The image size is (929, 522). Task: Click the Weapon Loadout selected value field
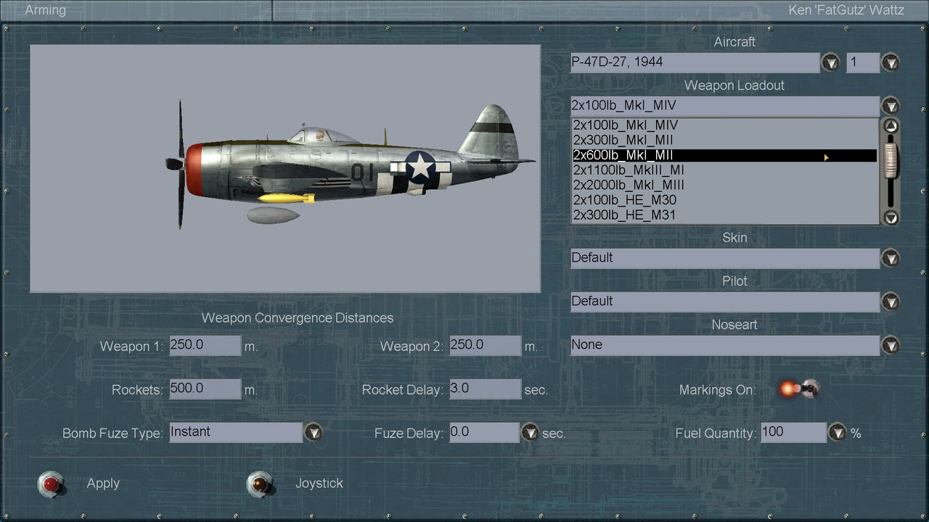click(x=725, y=106)
